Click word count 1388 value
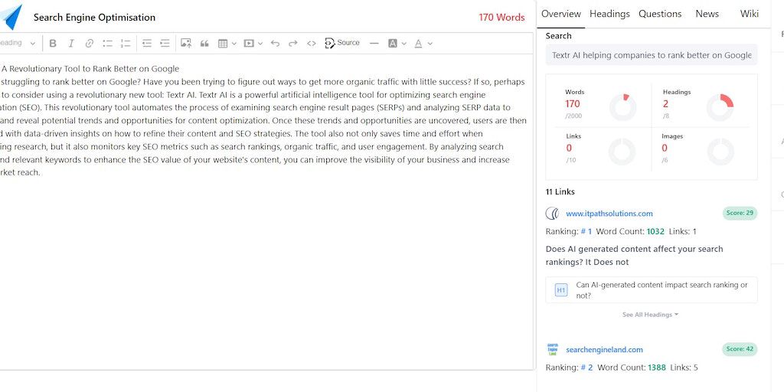Image resolution: width=784 pixels, height=392 pixels. point(657,367)
